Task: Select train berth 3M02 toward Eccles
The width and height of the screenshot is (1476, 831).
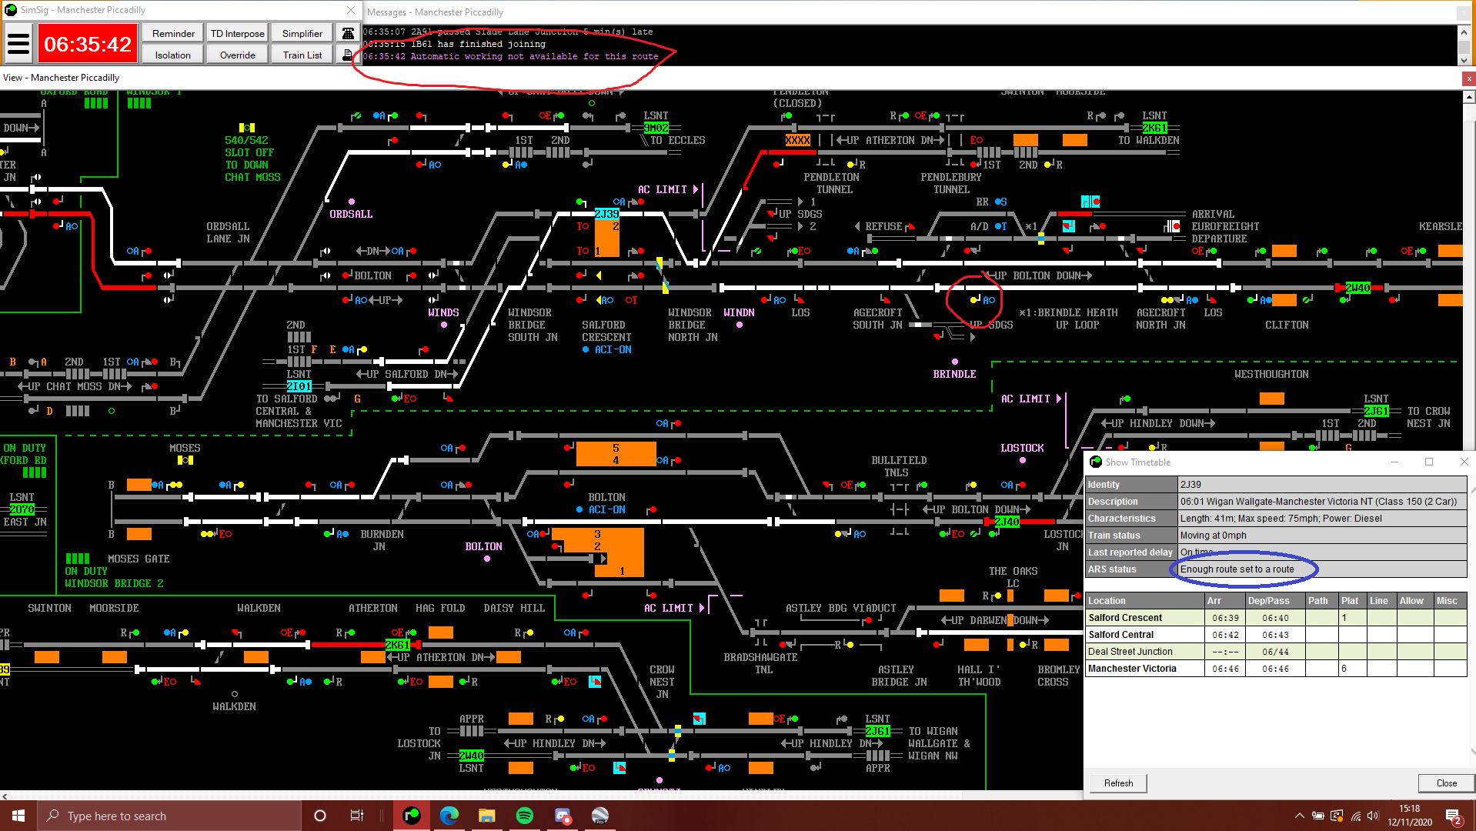Action: tap(656, 128)
